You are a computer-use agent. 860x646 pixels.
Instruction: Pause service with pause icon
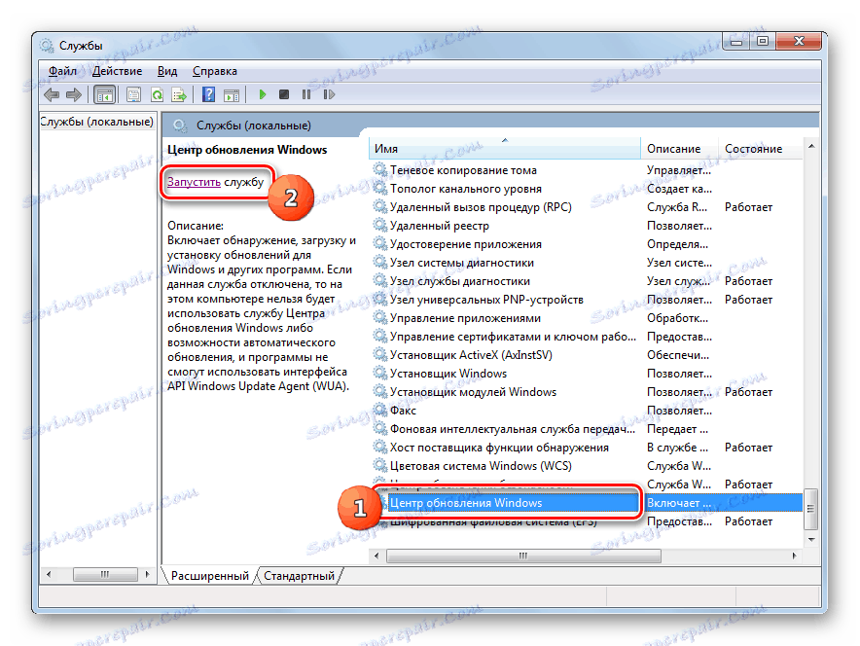tap(306, 94)
